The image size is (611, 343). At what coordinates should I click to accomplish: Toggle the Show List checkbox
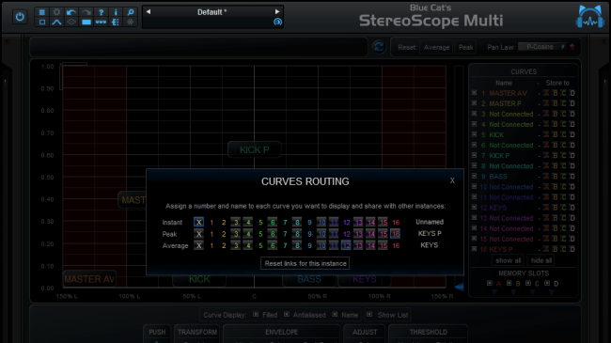tap(369, 314)
